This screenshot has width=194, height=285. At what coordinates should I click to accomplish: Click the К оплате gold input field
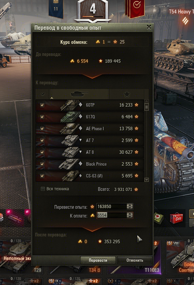[x=111, y=215]
